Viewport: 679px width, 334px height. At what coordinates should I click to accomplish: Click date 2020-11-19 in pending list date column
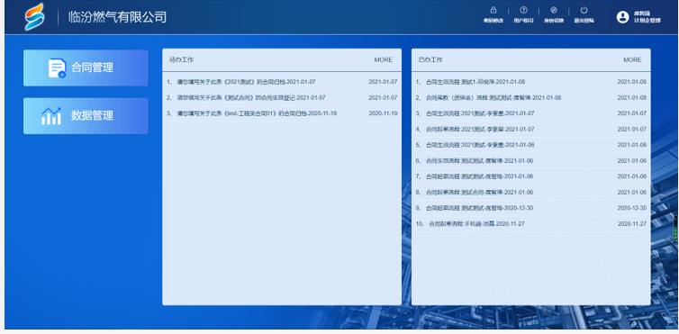point(384,113)
